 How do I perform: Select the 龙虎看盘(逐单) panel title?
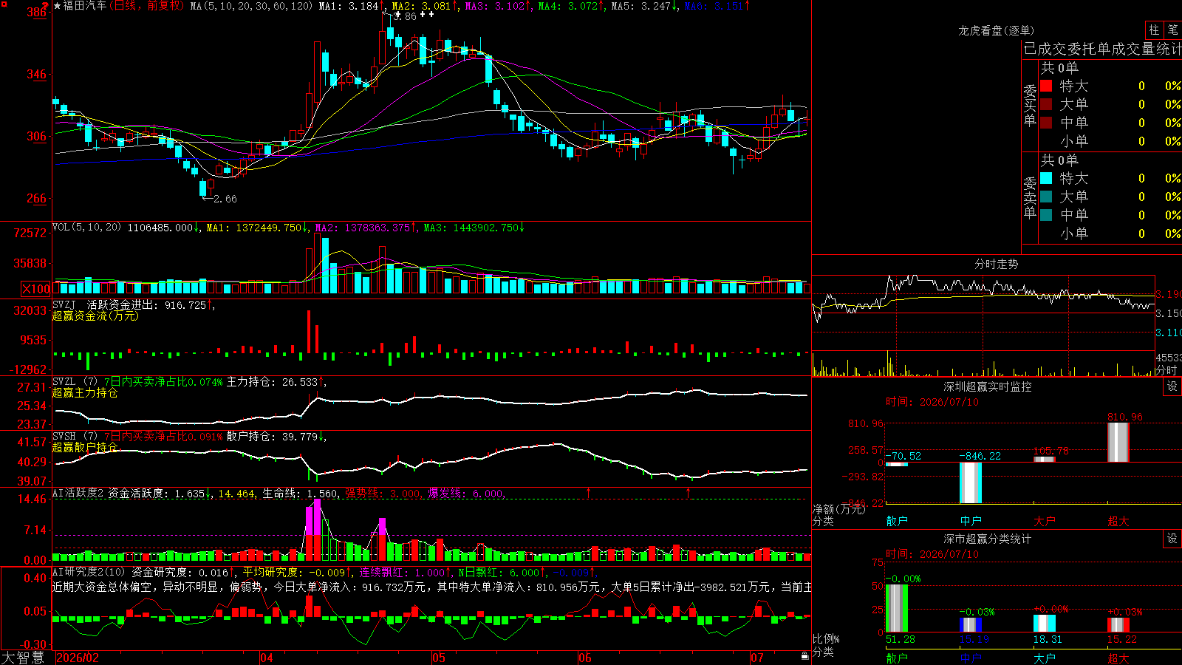pyautogui.click(x=996, y=30)
